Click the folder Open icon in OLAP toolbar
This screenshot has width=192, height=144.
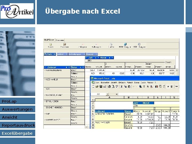(x=50, y=44)
